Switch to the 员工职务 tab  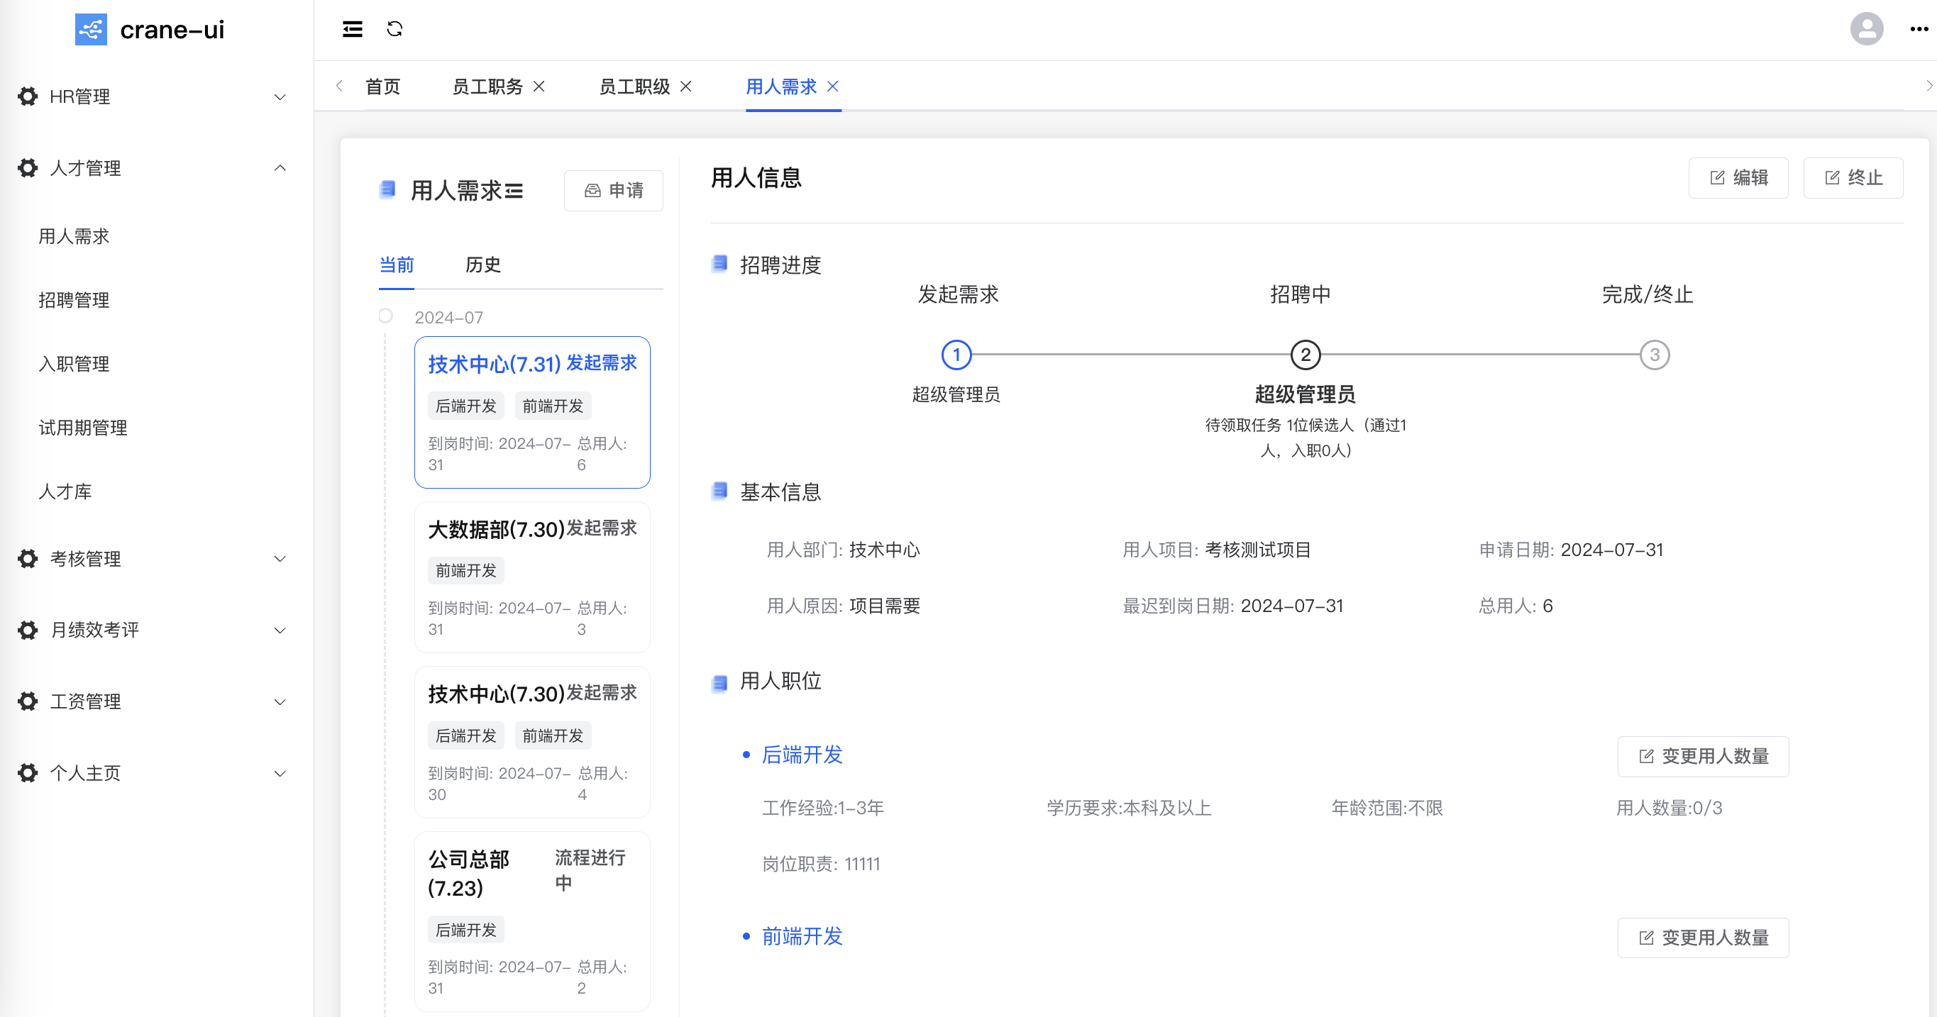[x=487, y=87]
